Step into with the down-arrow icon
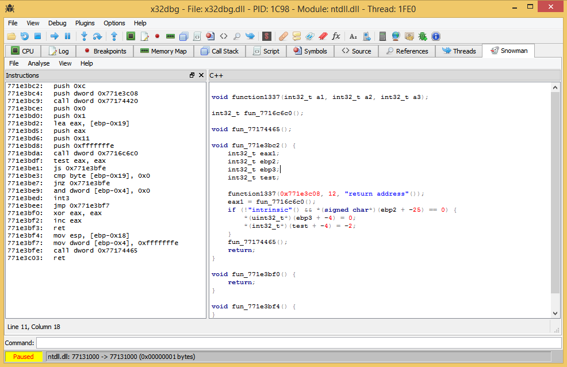Viewport: 567px width, 367px height. click(85, 36)
